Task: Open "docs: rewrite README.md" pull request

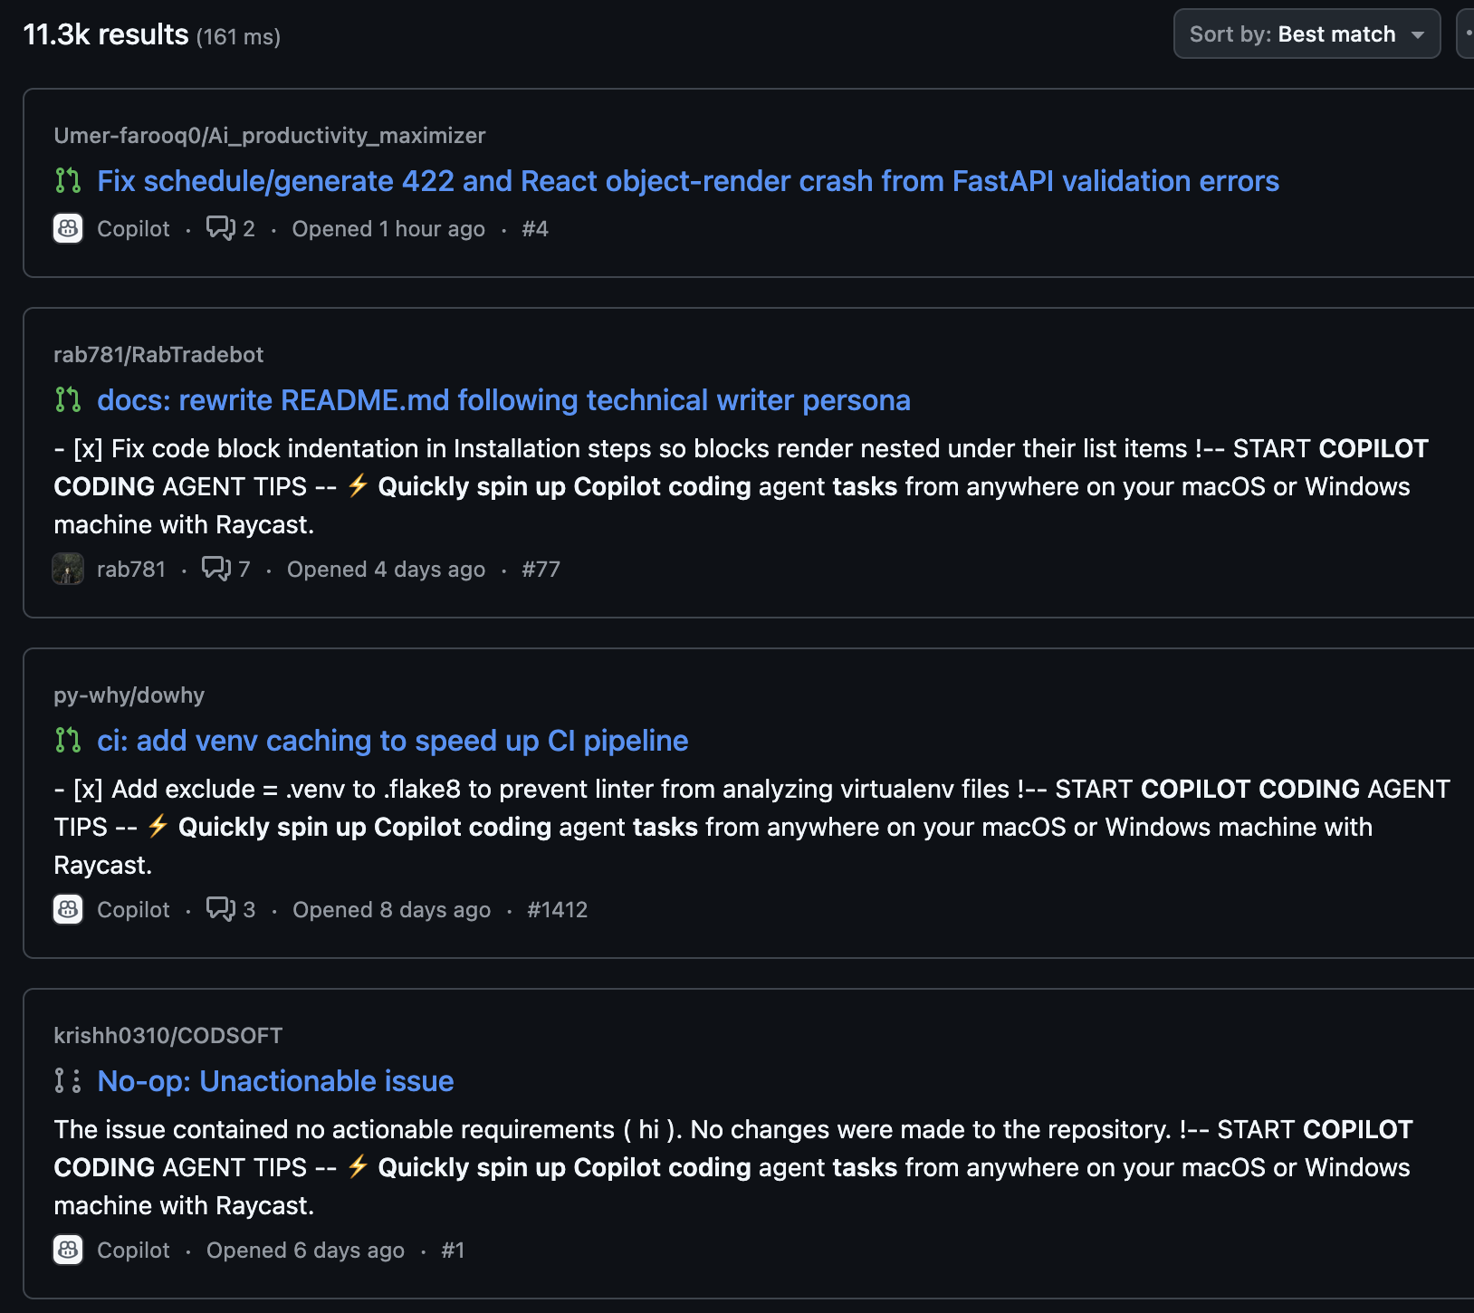Action: click(503, 400)
